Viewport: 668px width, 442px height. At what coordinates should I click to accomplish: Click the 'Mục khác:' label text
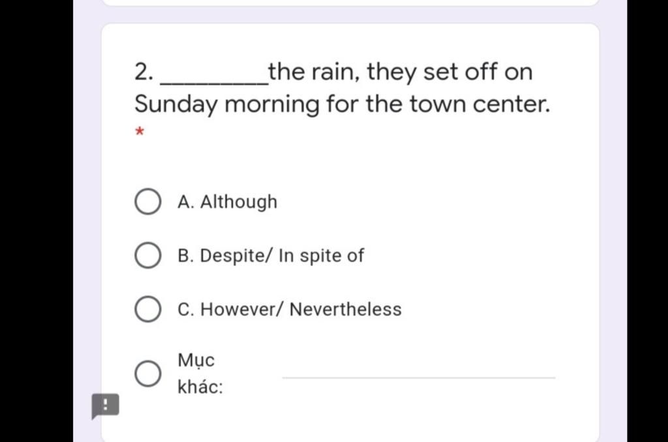[200, 374]
